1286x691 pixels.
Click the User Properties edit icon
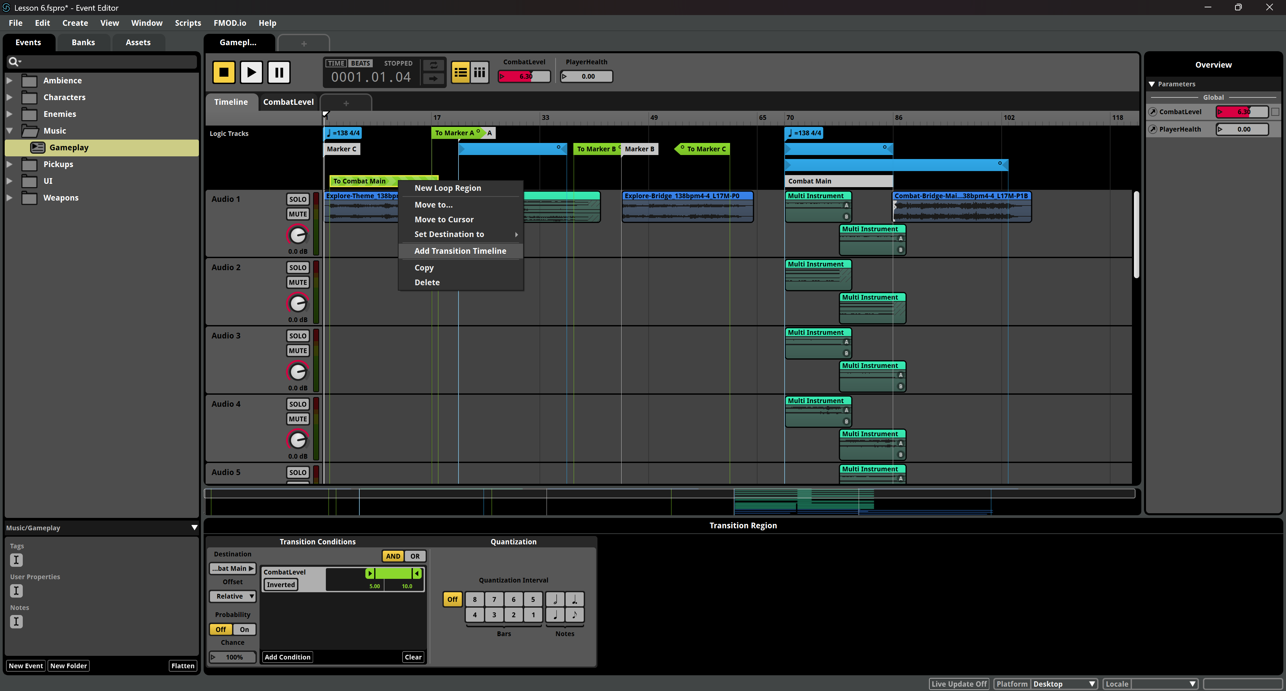(16, 591)
